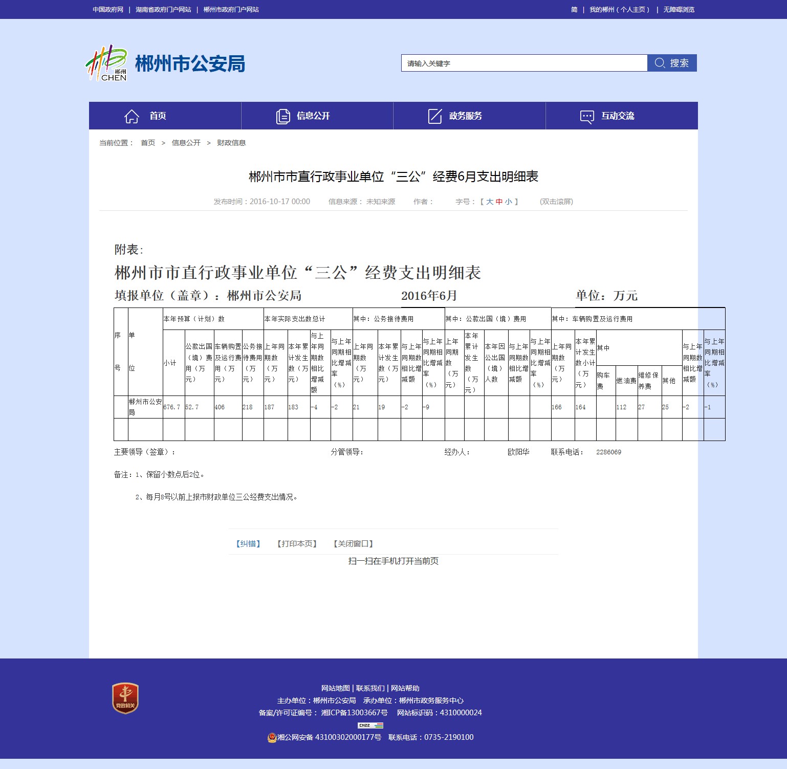The image size is (787, 769).
Task: Click table cell value 164
Action: coord(580,407)
